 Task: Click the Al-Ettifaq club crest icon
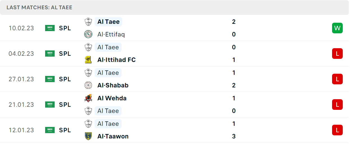click(x=88, y=34)
